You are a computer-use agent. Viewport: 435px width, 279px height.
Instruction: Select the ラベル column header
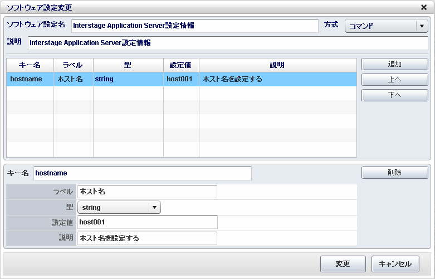(74, 65)
